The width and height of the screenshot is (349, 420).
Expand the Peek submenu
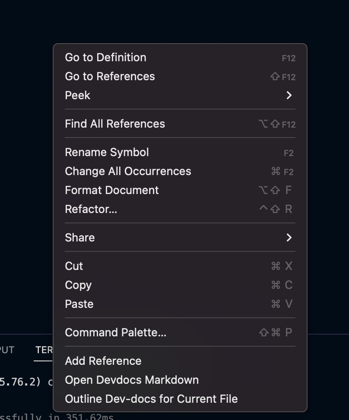pyautogui.click(x=78, y=95)
